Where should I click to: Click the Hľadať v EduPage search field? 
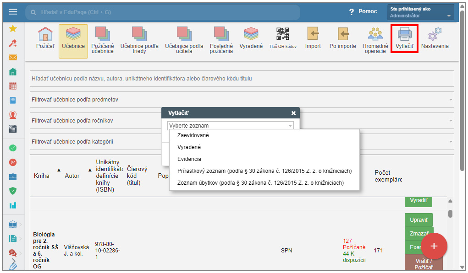tap(163, 12)
